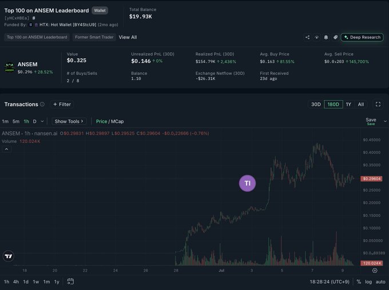Click the Exchange Netflow -$26.31K value

[205, 79]
